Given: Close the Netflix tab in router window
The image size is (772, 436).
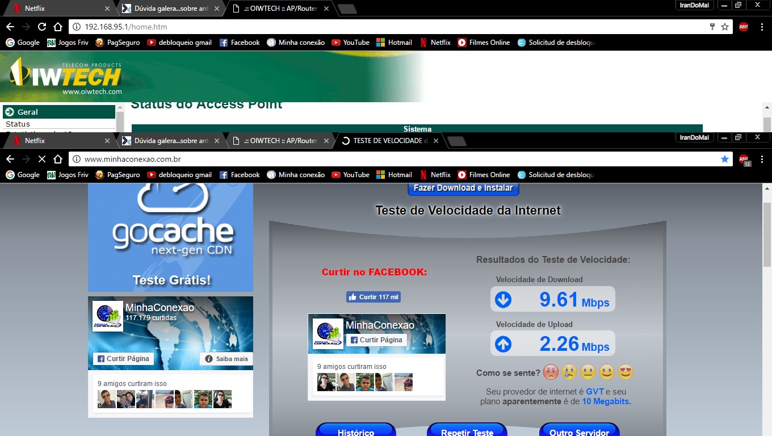Looking at the screenshot, I should (x=108, y=9).
